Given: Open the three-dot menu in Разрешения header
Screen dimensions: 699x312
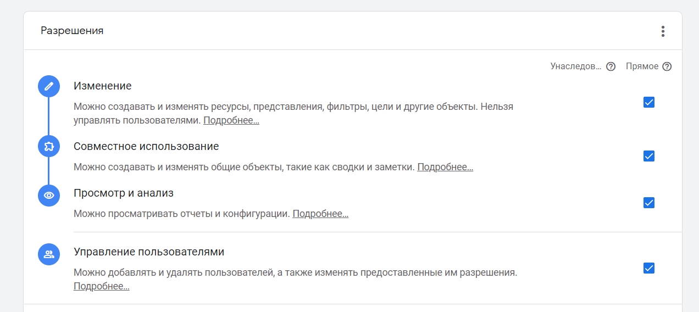Looking at the screenshot, I should pyautogui.click(x=663, y=31).
